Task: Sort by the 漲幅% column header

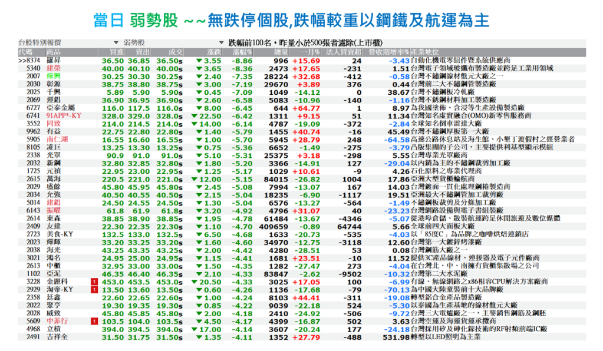Action: 242,52
